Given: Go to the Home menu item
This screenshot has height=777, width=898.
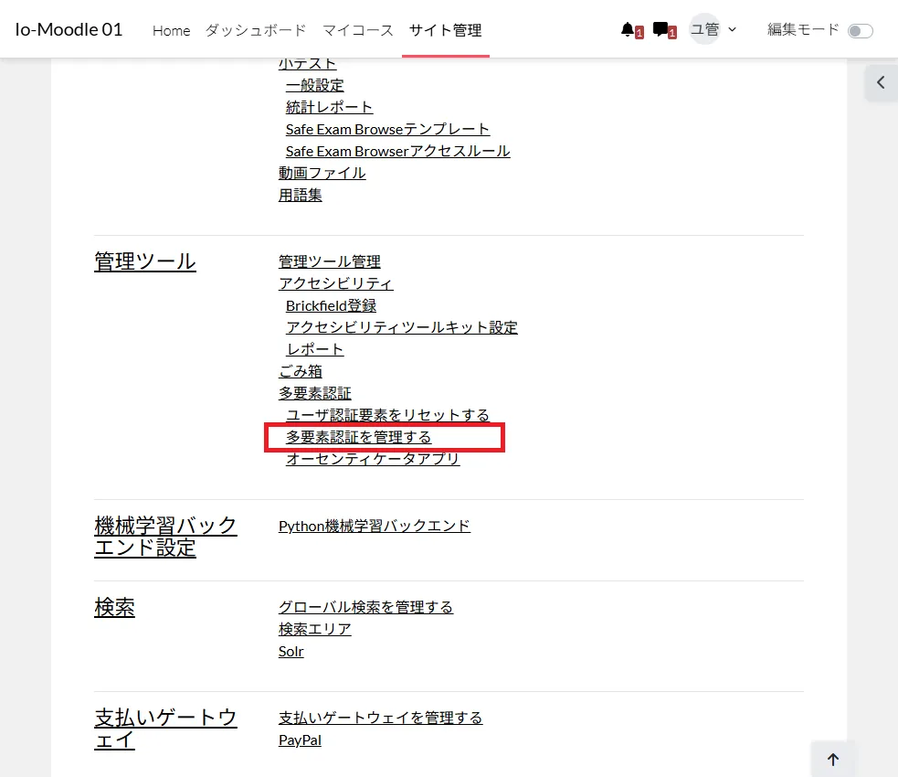Looking at the screenshot, I should click(171, 30).
